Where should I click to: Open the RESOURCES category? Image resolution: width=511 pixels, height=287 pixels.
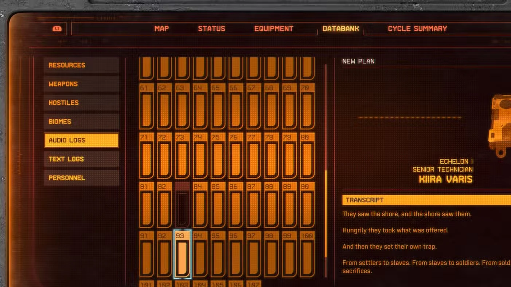(82, 65)
